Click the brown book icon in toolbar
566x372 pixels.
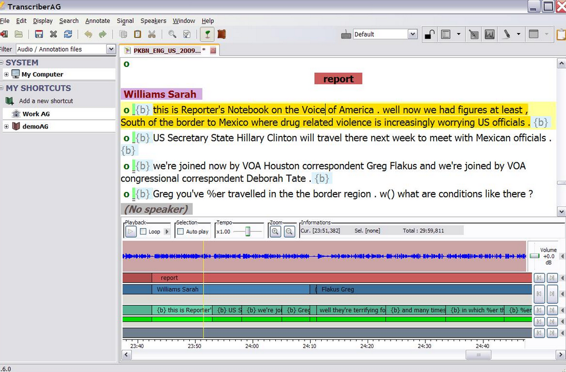(221, 34)
